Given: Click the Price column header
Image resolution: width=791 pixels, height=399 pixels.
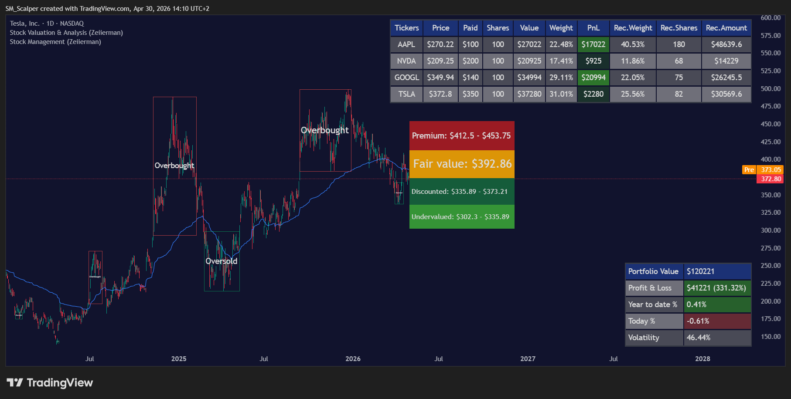Looking at the screenshot, I should [x=440, y=28].
